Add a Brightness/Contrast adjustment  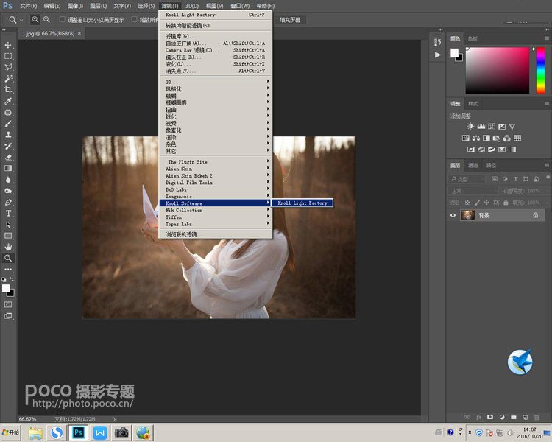pyautogui.click(x=470, y=127)
